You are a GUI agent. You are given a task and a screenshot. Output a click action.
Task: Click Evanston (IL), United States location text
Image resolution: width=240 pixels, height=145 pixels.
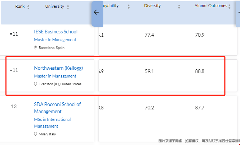tap(60, 84)
